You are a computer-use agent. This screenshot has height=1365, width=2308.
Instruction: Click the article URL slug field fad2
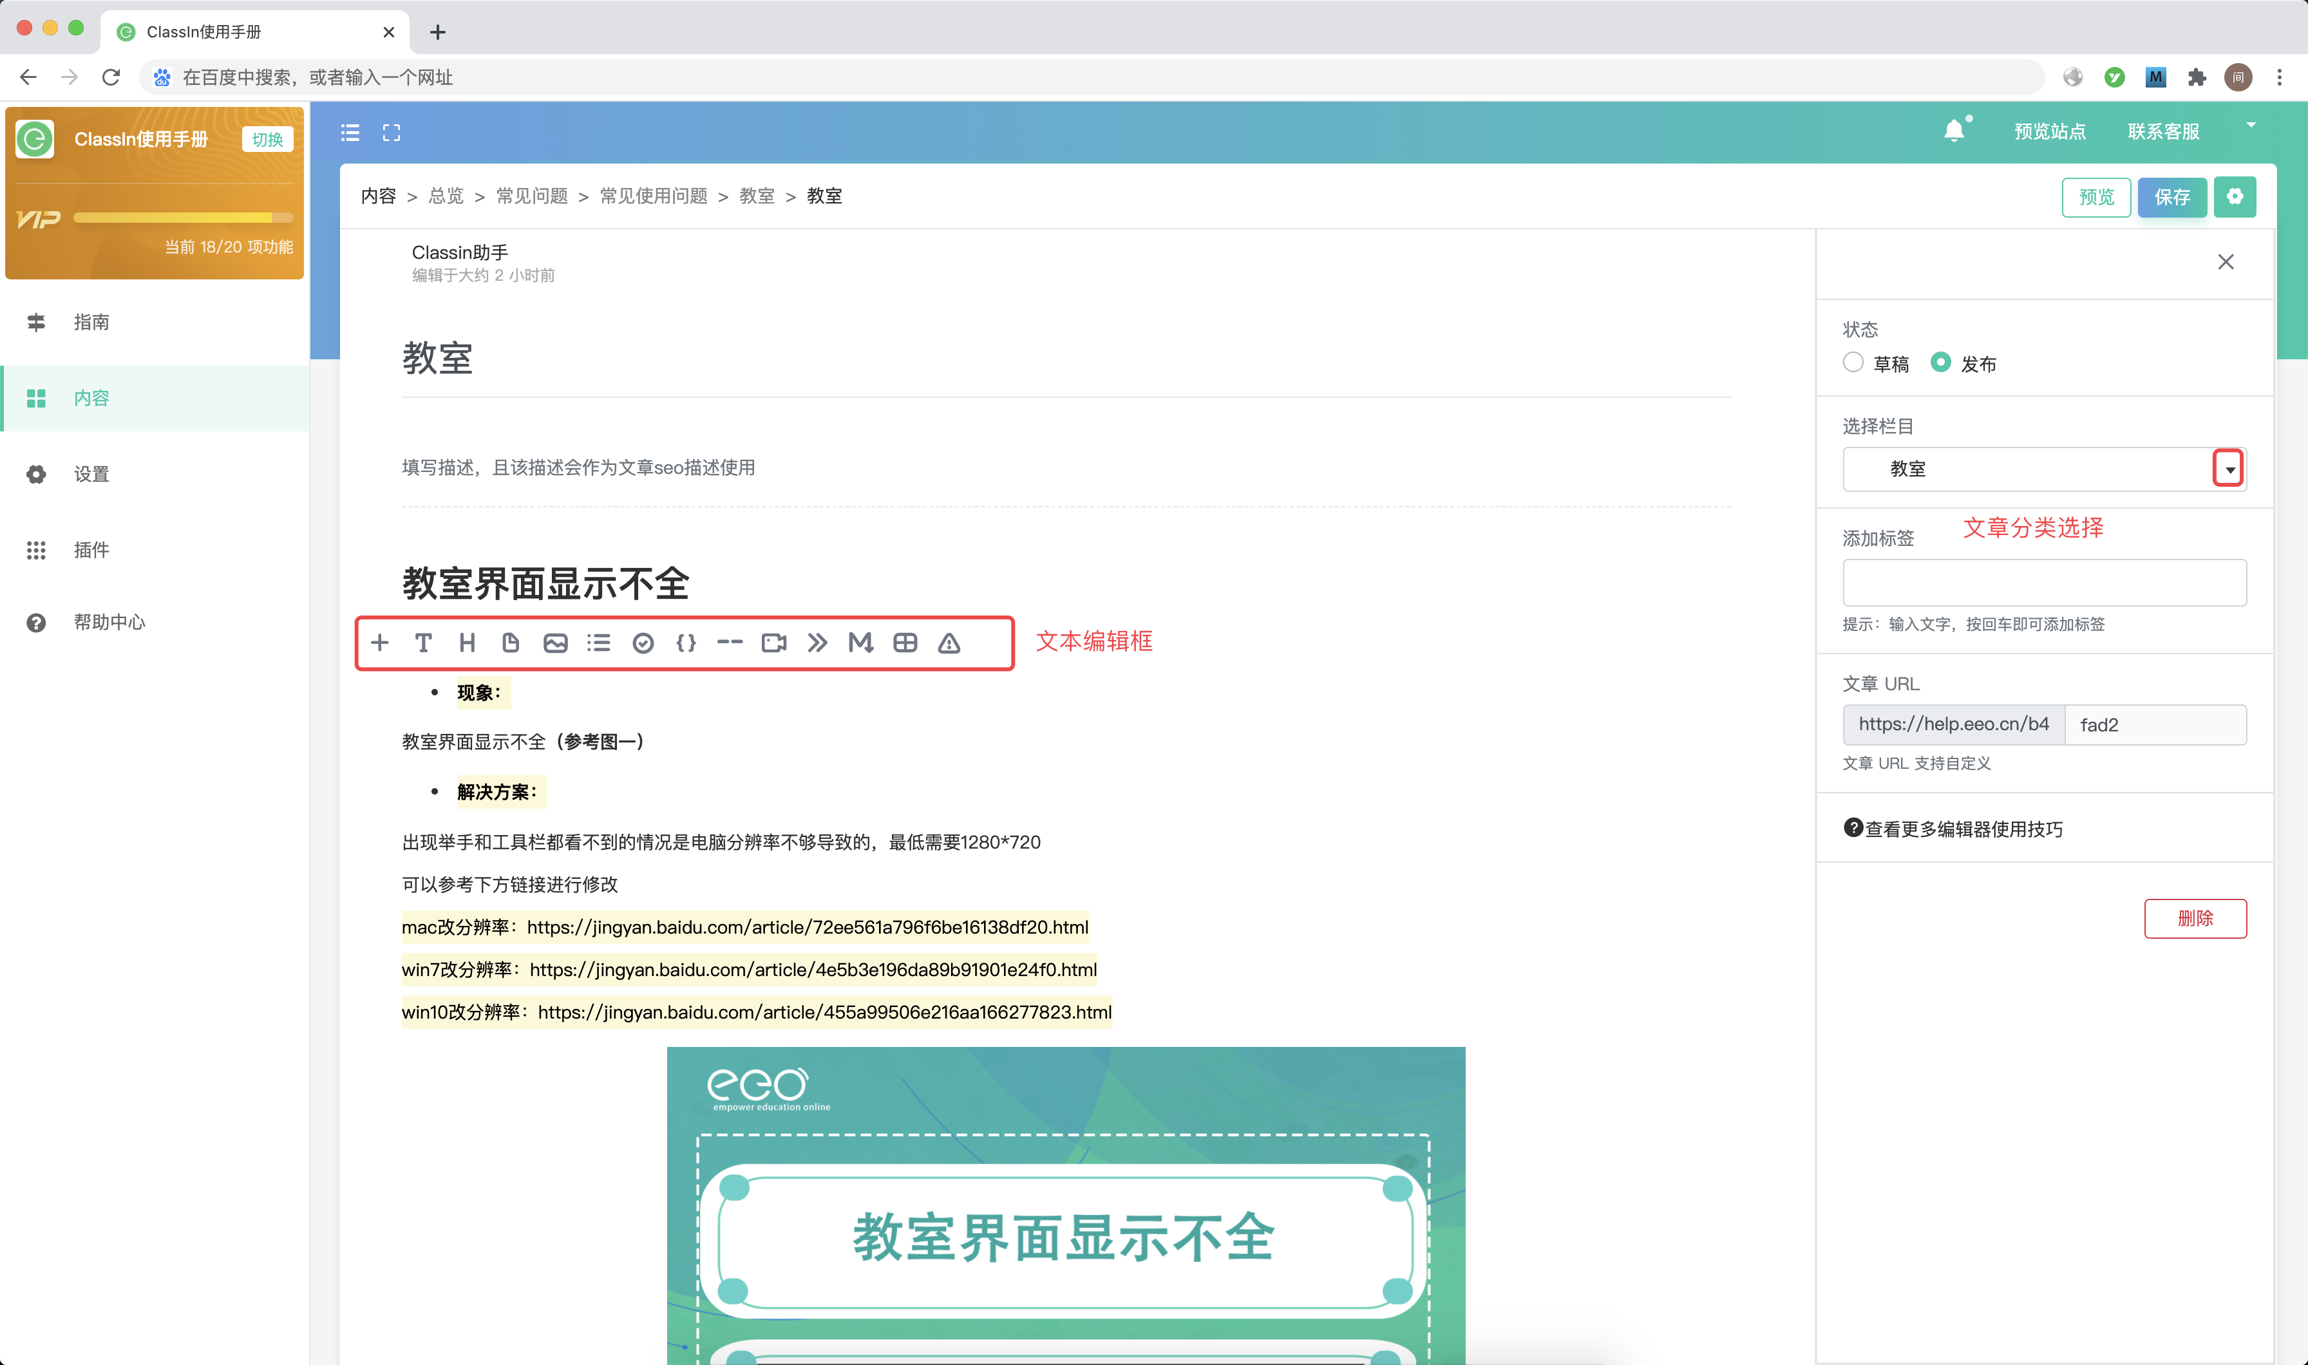coord(2155,725)
